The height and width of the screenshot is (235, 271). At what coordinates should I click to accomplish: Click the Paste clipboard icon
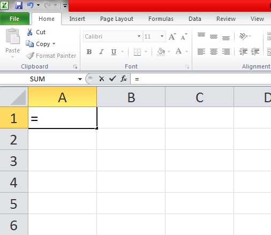point(12,36)
